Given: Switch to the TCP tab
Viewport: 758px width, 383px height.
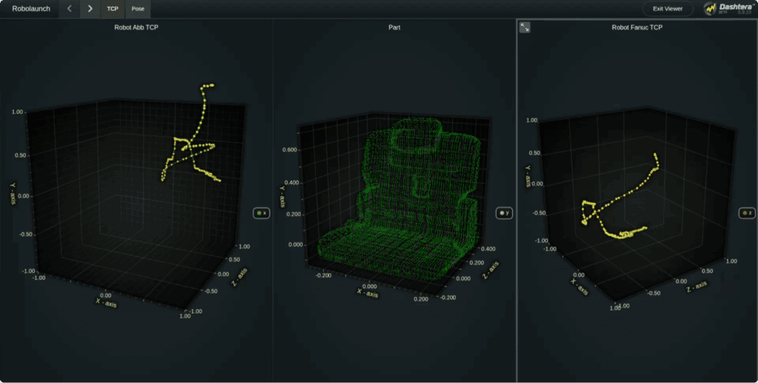Looking at the screenshot, I should tap(113, 9).
